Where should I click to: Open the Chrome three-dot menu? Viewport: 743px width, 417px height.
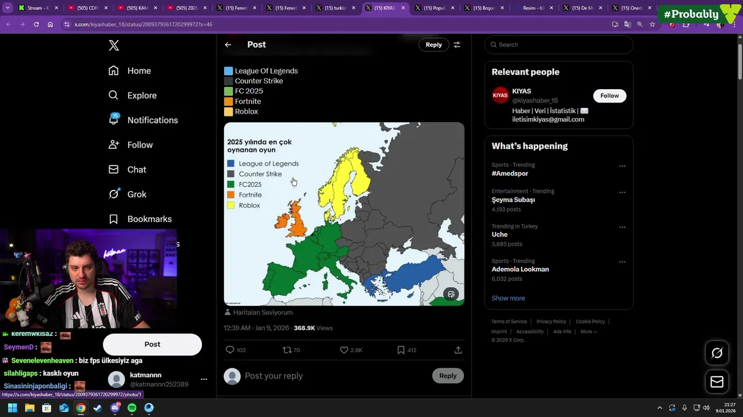point(734,24)
